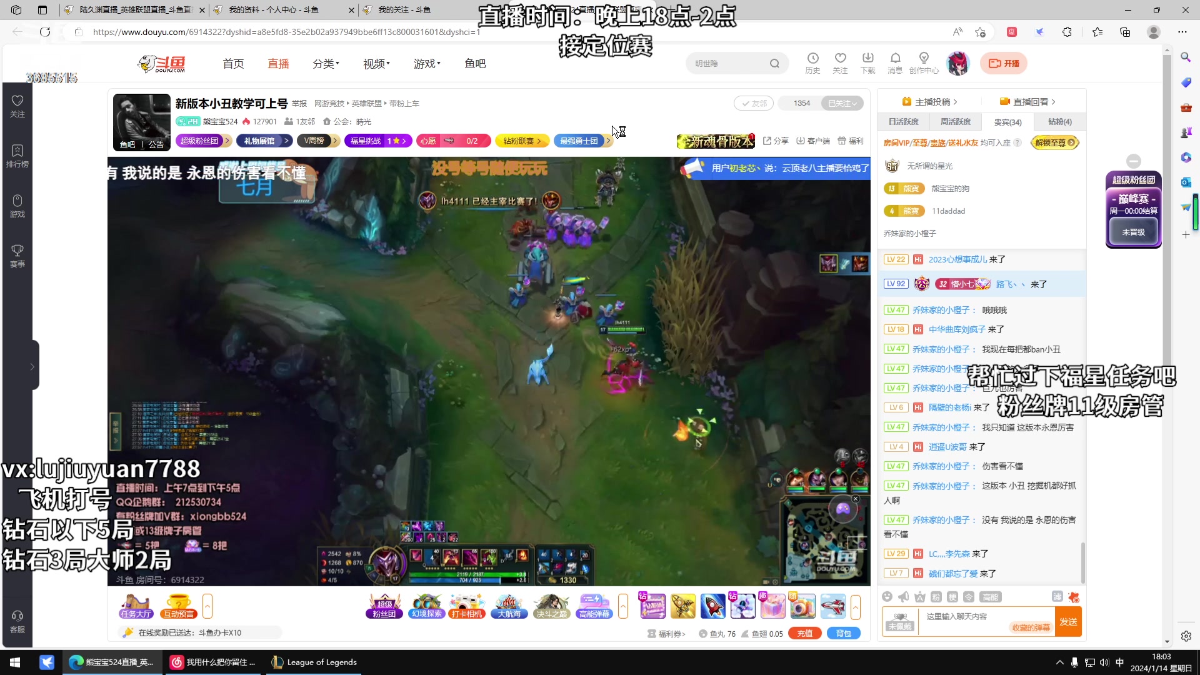The image size is (1200, 675).
Task: Switch to the 贵宾(34) tab
Action: [x=1007, y=122]
